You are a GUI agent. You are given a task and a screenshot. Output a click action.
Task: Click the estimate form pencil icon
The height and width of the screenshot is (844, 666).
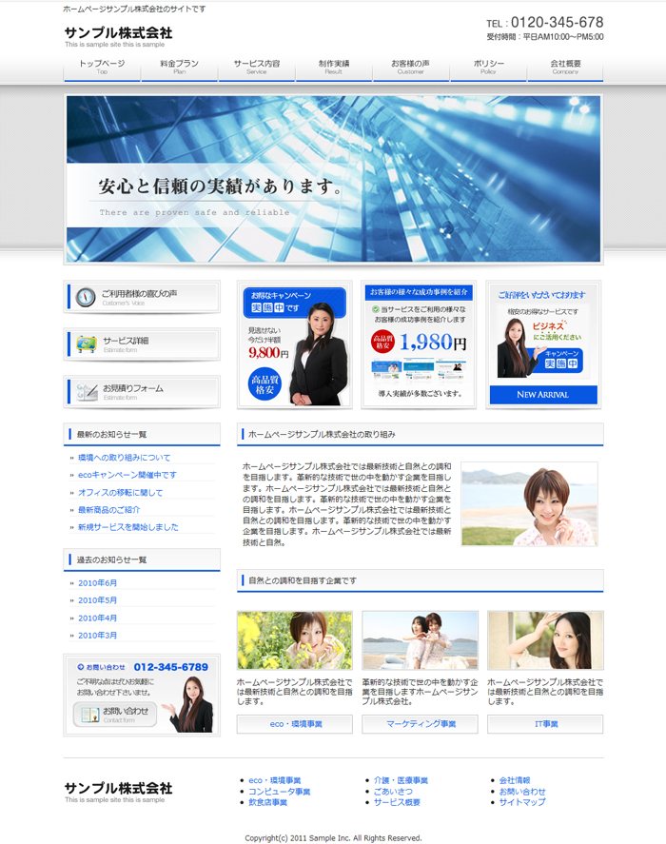click(x=88, y=391)
